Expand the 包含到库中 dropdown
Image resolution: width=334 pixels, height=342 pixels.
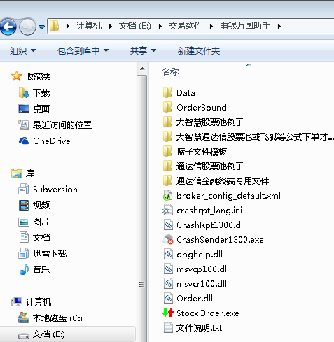click(83, 50)
